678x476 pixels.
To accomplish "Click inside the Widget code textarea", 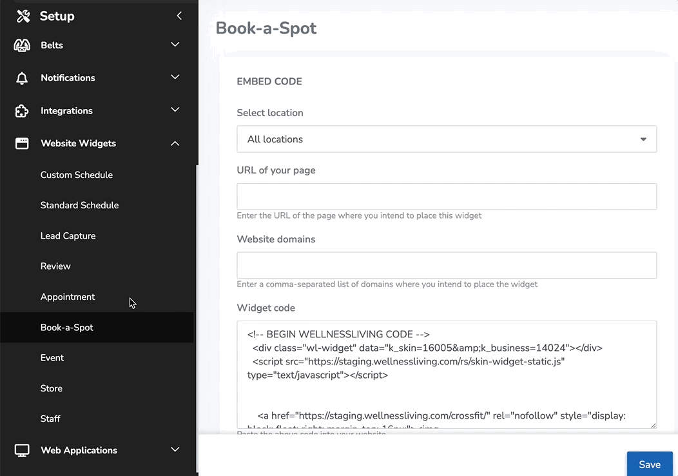I will click(447, 375).
